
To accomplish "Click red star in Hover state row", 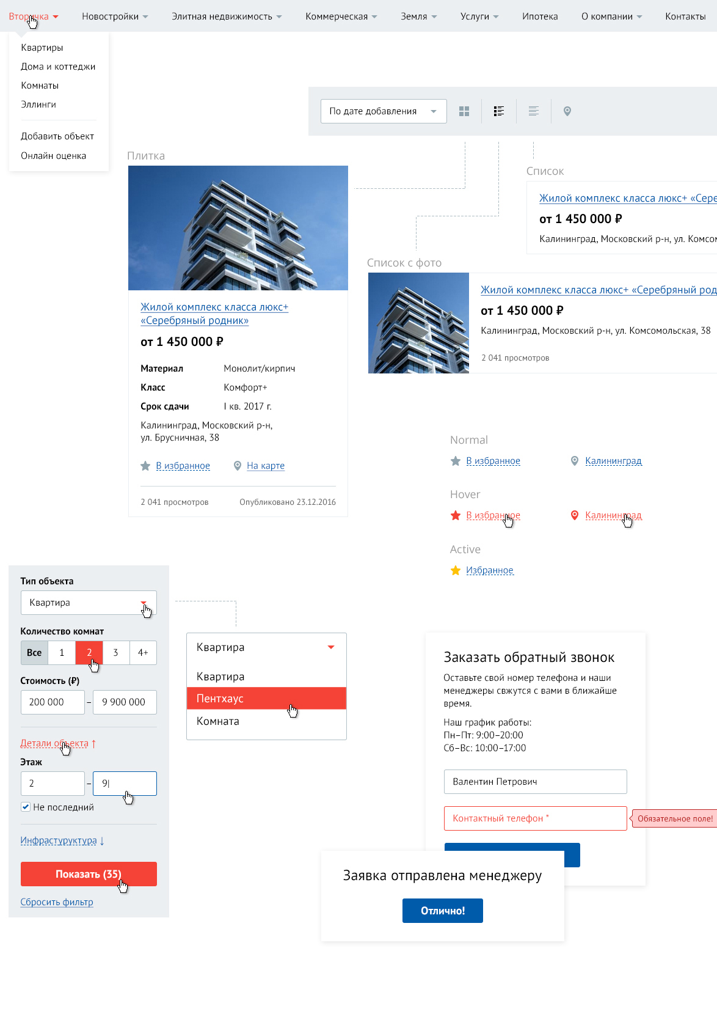I will tap(456, 515).
